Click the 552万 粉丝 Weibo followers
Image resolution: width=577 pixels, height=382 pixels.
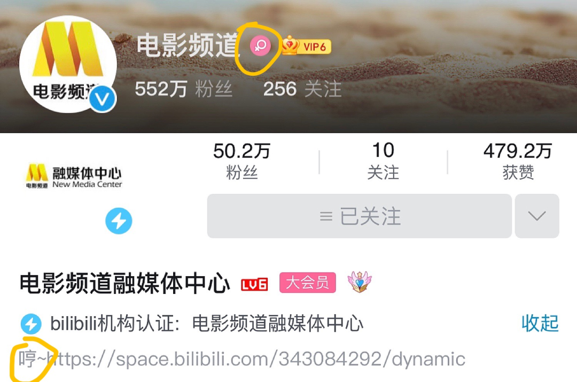point(184,89)
